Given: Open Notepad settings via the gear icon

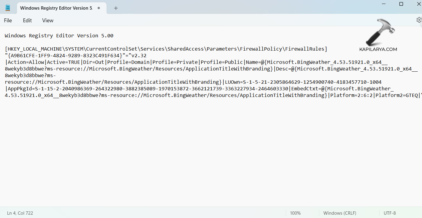Looking at the screenshot, I should (419, 20).
